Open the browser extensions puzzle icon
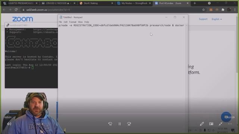This screenshot has width=239, height=134. click(223, 10)
